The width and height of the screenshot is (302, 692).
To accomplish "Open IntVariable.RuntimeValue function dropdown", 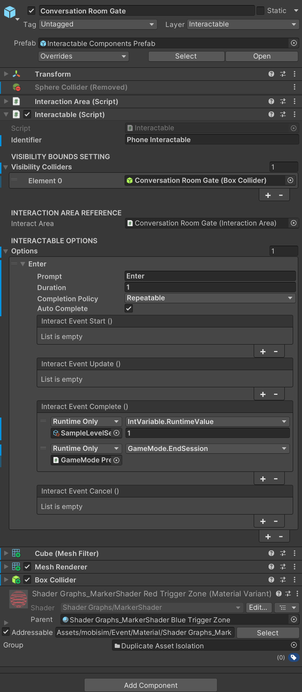I will tap(208, 422).
